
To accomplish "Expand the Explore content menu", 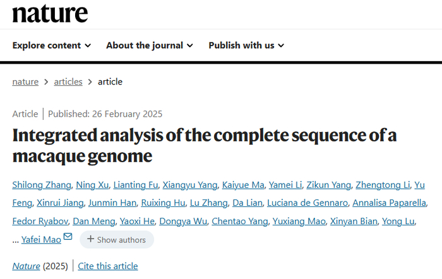I will point(52,45).
